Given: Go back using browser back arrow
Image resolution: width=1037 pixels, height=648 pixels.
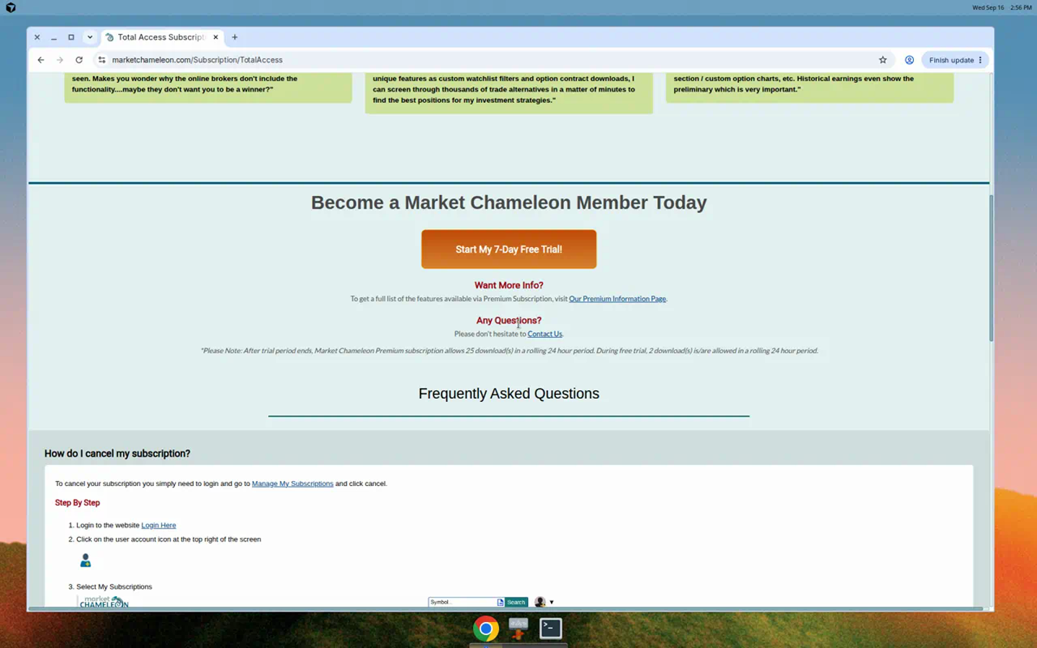Looking at the screenshot, I should click(x=41, y=60).
